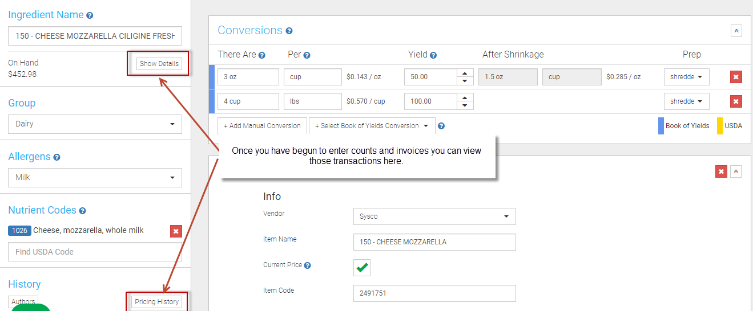Increase yield on the 100.00 row
Viewport: 753px width, 311px height.
click(465, 97)
